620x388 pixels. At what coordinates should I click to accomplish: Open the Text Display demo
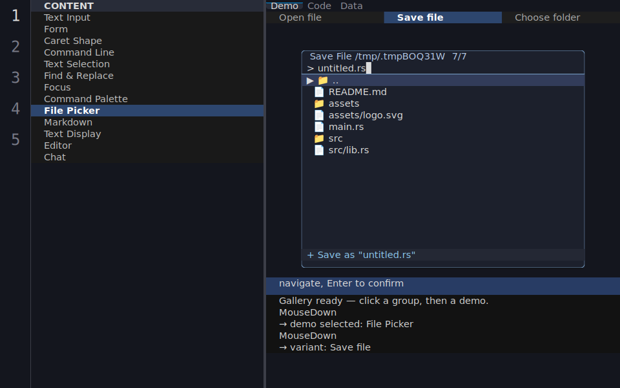pyautogui.click(x=147, y=134)
